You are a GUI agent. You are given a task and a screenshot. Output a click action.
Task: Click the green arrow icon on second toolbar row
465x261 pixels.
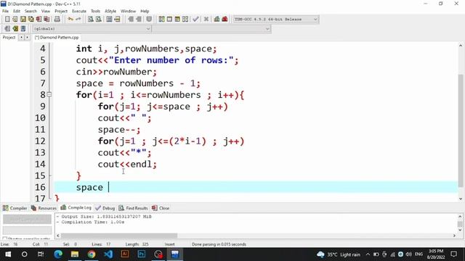15,29
